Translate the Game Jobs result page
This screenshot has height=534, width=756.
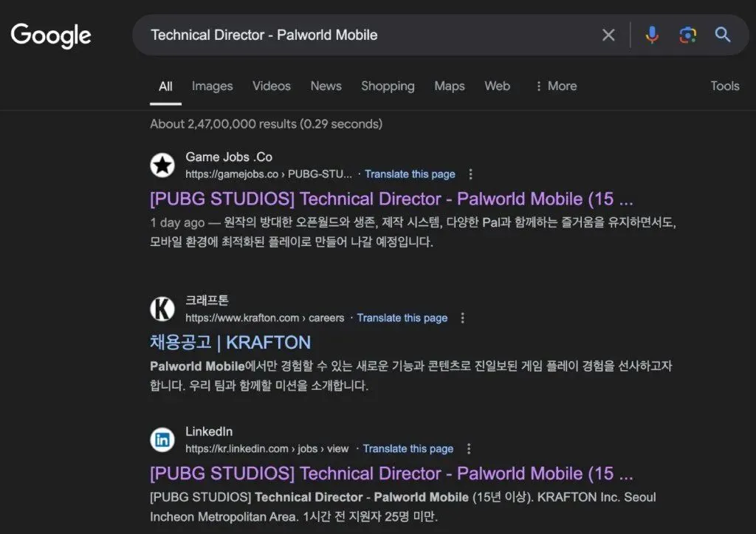[410, 174]
